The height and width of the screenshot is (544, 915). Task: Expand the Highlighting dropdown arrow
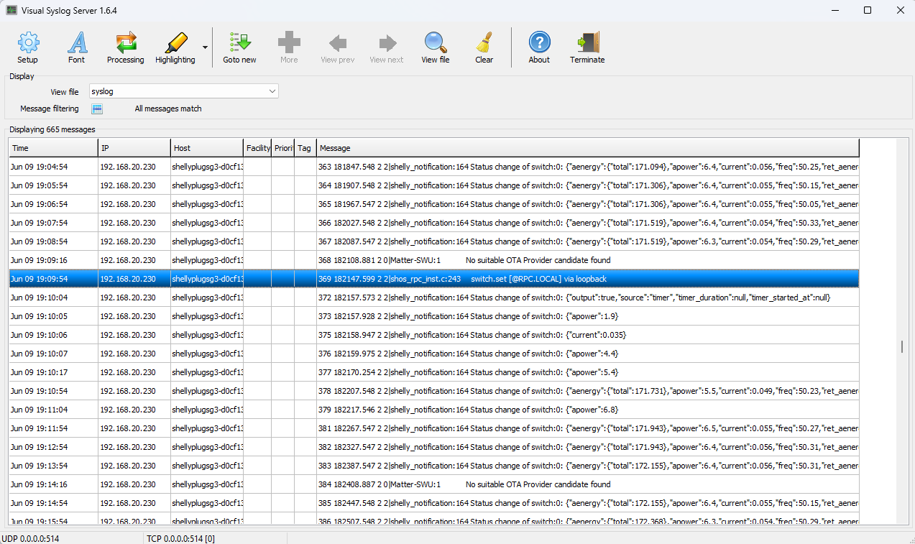(x=205, y=48)
